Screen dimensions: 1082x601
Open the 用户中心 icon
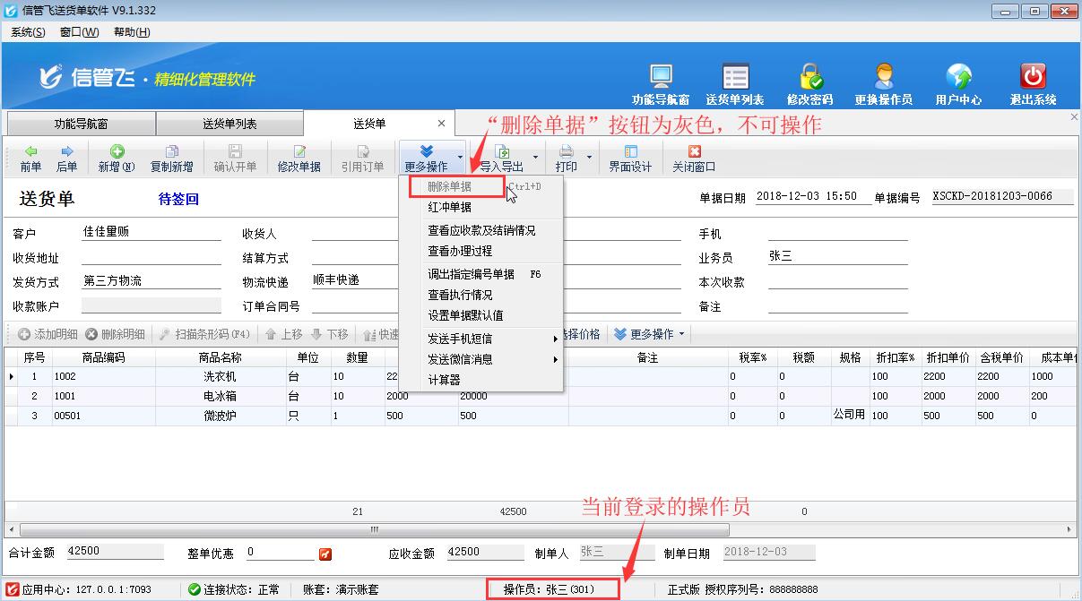coord(961,81)
